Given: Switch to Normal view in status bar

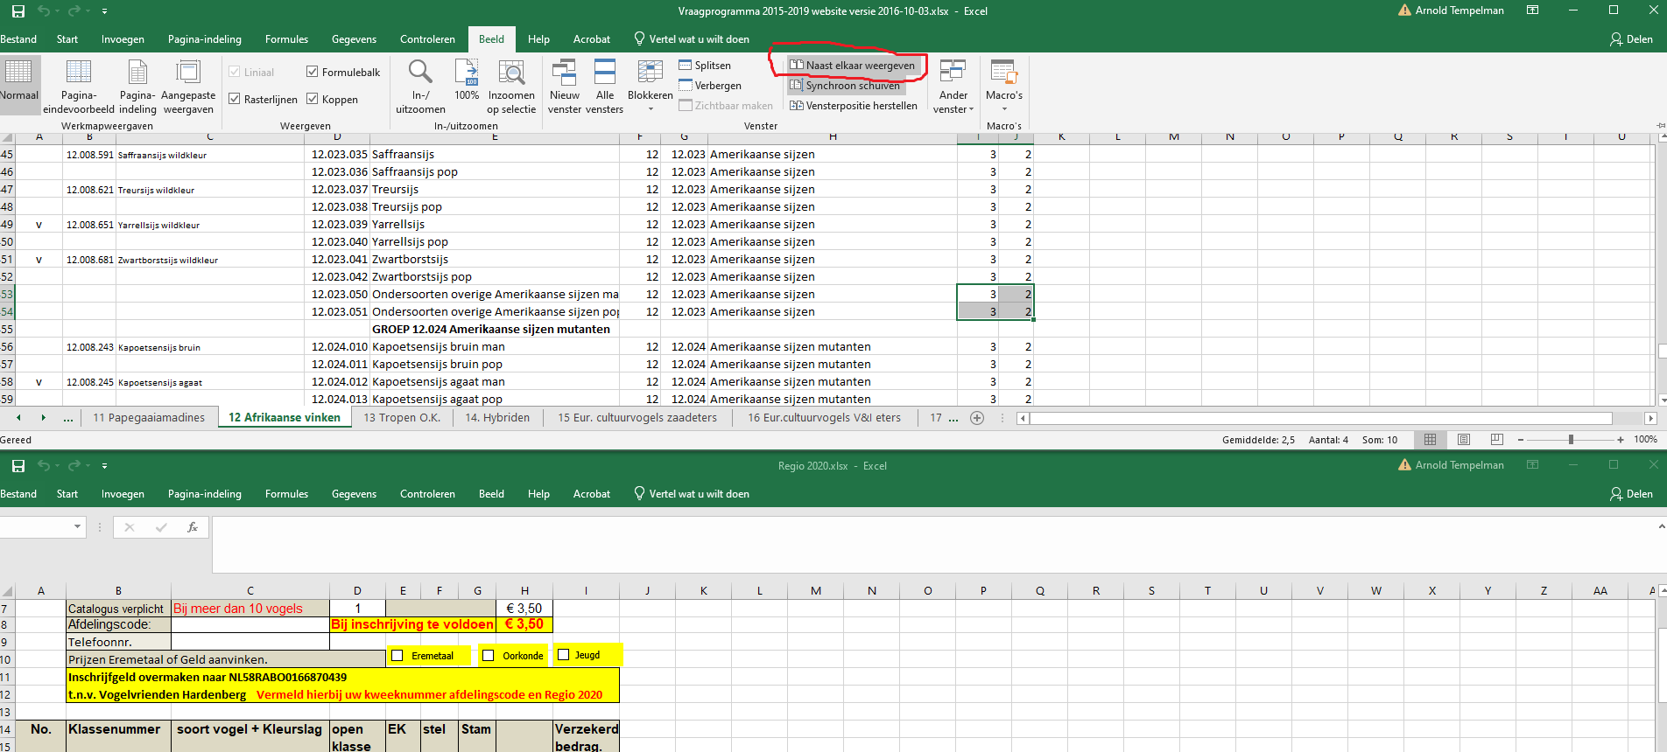Looking at the screenshot, I should pos(1430,440).
